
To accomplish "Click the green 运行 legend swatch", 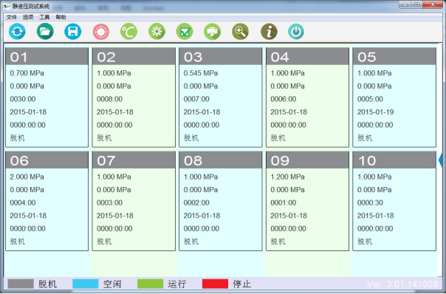I will (x=150, y=284).
